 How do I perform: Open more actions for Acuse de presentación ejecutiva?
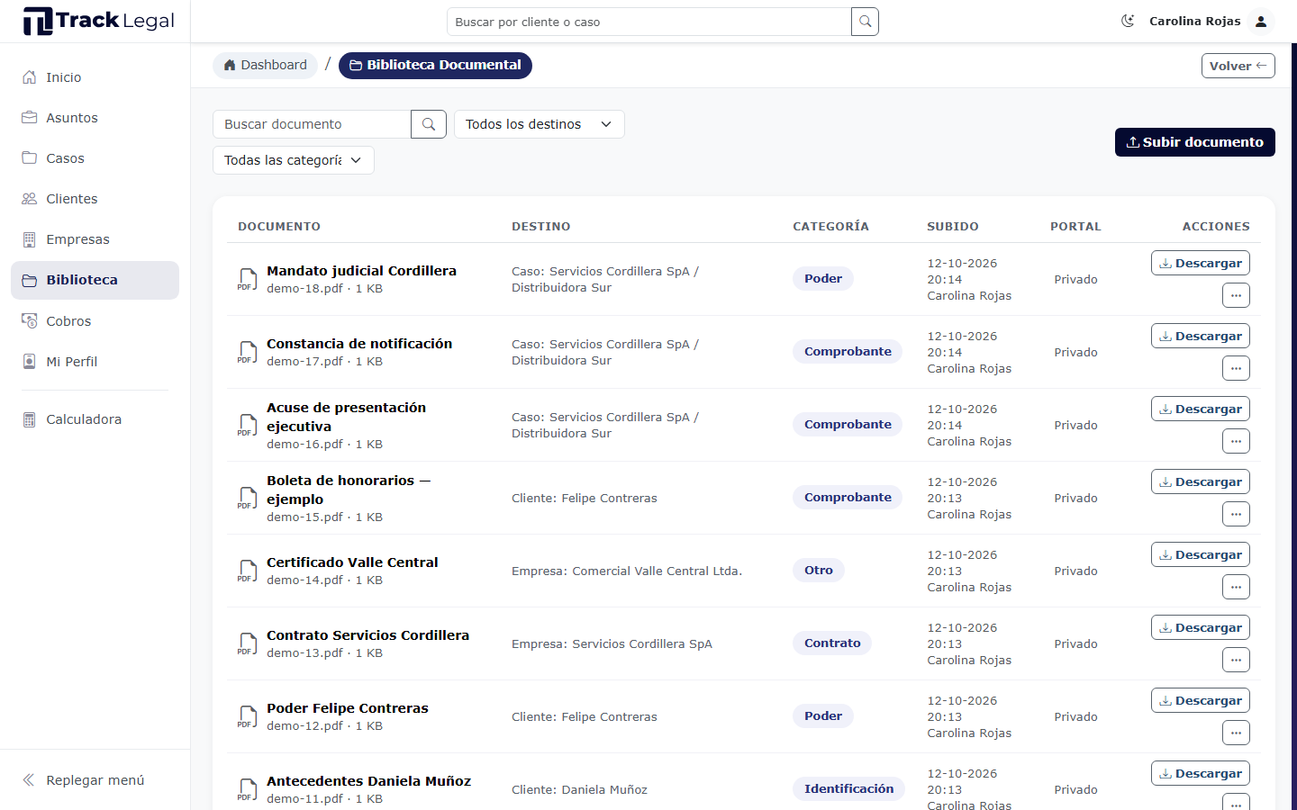coord(1236,441)
